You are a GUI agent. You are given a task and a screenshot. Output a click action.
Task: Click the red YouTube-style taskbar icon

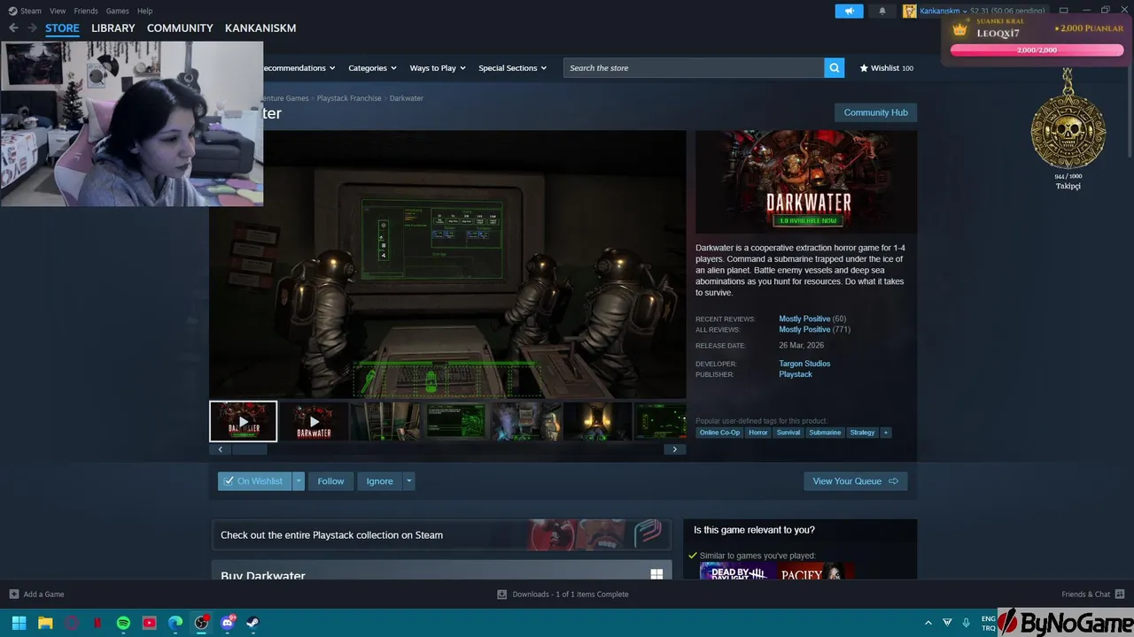(x=149, y=623)
